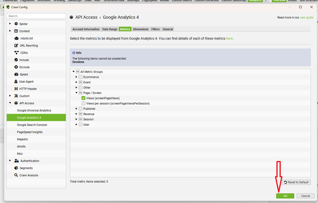Switch to the Account Information tab

click(x=86, y=29)
